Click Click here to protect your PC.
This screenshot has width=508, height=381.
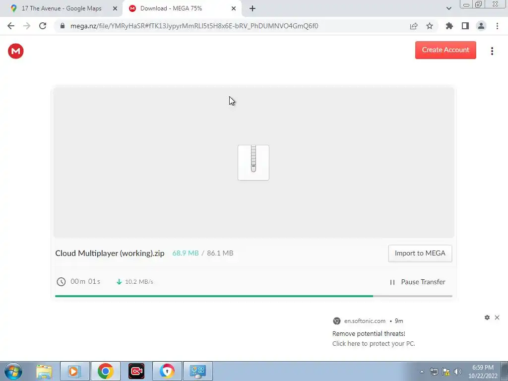coord(374,343)
